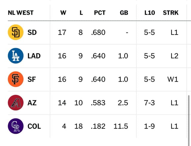The height and width of the screenshot is (146, 191).
Task: Sort by STRK column header
Action: (171, 13)
